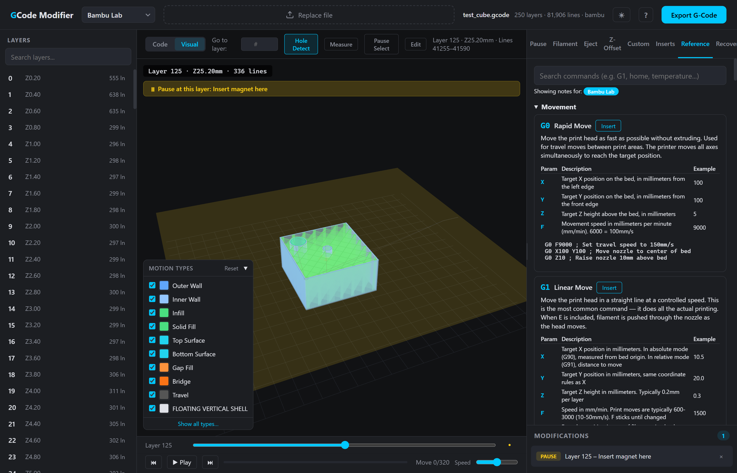Toggle the light/dark theme sun icon
737x473 pixels.
pos(621,15)
